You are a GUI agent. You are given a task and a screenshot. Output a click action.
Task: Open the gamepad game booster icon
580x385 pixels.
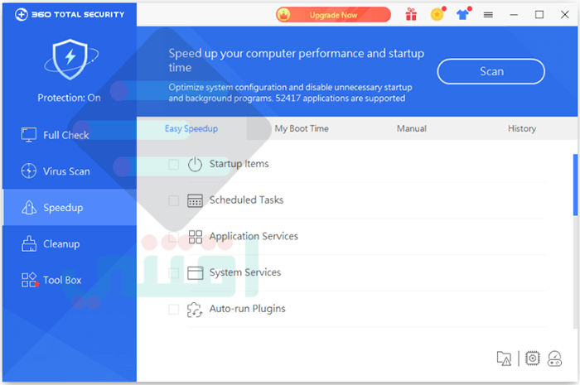coord(555,359)
